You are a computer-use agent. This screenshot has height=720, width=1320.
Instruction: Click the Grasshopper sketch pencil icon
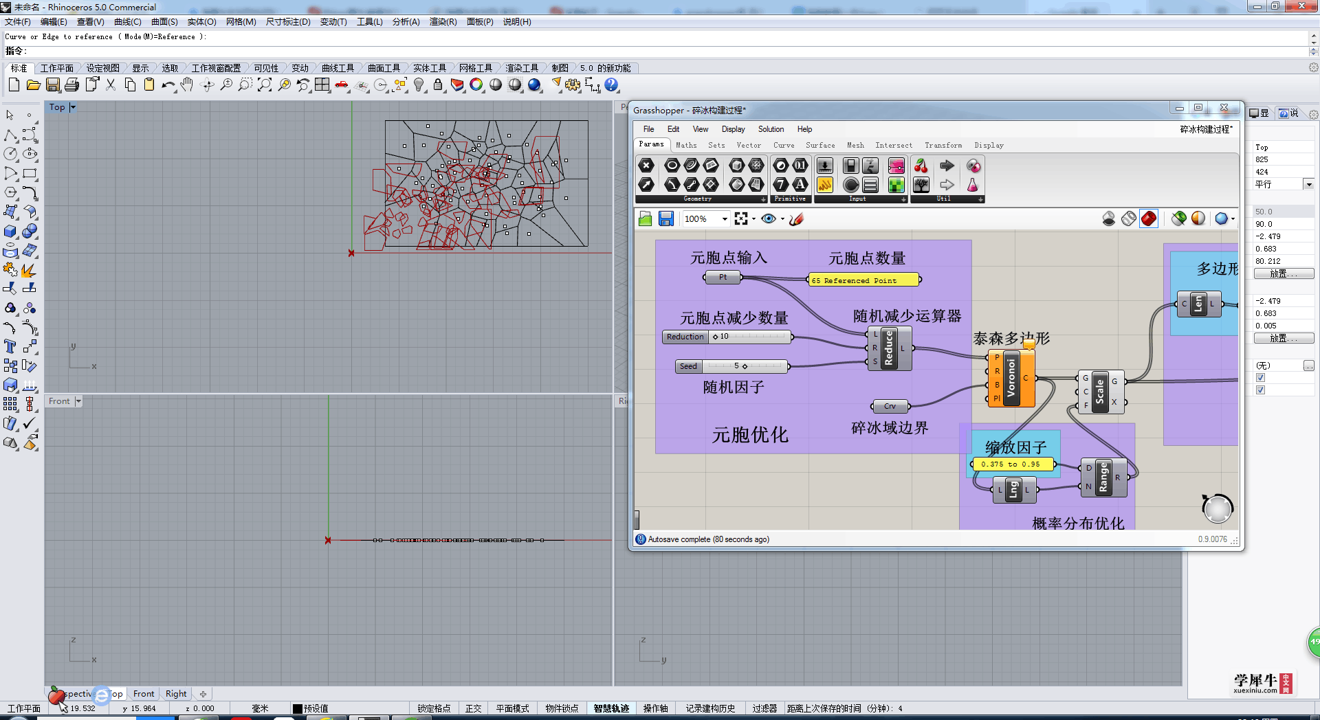click(796, 218)
